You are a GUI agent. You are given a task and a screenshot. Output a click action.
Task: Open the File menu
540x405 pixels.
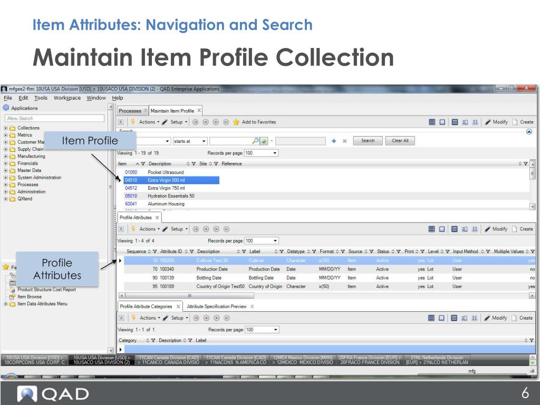[7, 98]
